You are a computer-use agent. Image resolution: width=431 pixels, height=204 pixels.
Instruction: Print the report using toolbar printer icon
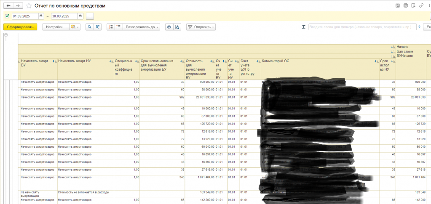[169, 27]
